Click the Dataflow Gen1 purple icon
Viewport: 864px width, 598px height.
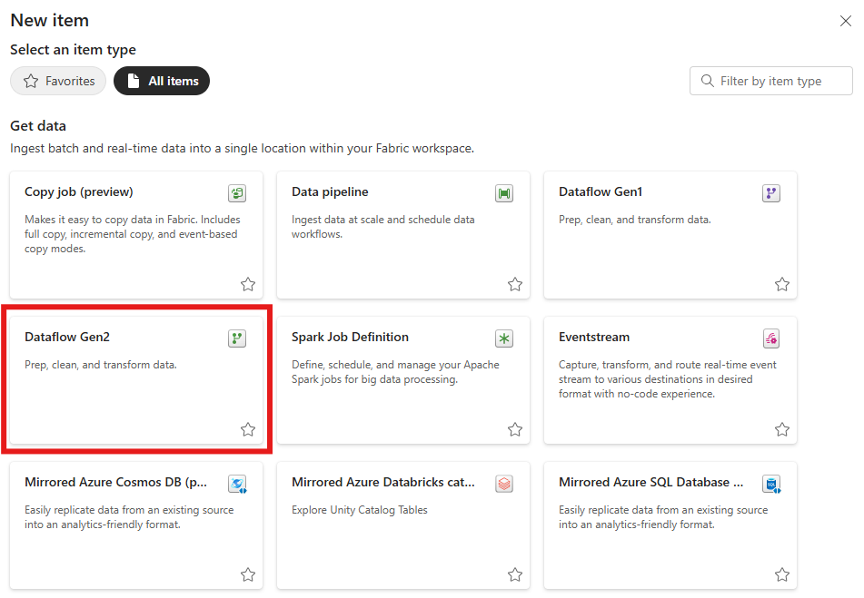point(771,193)
